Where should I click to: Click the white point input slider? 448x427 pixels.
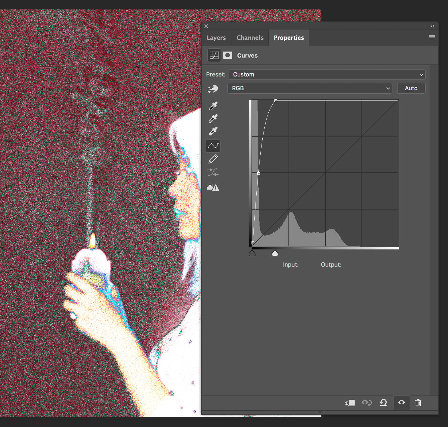(275, 253)
